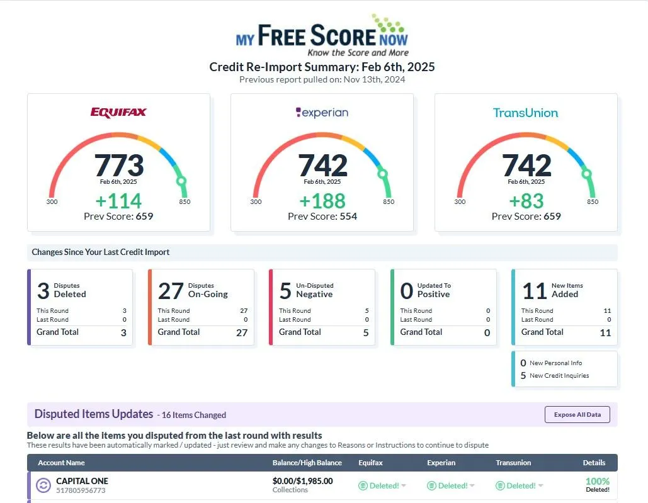Click the trash icon in Capital One's Experian cell

point(431,485)
